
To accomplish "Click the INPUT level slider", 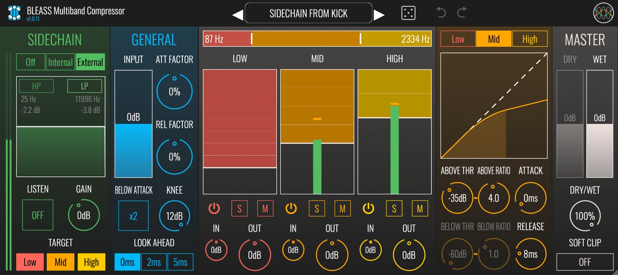I will pos(133,124).
